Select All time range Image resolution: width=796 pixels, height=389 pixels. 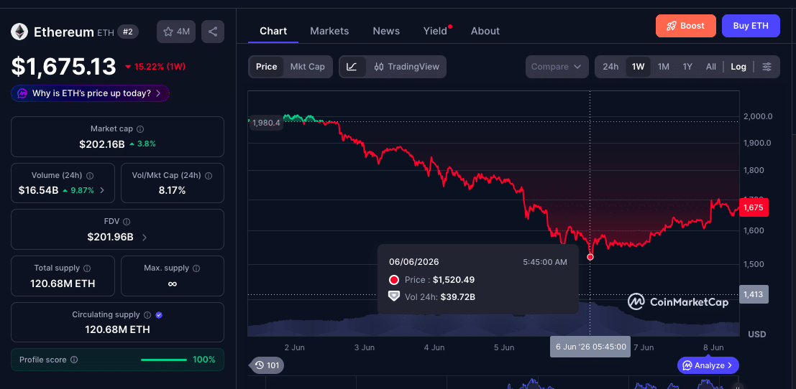point(710,67)
